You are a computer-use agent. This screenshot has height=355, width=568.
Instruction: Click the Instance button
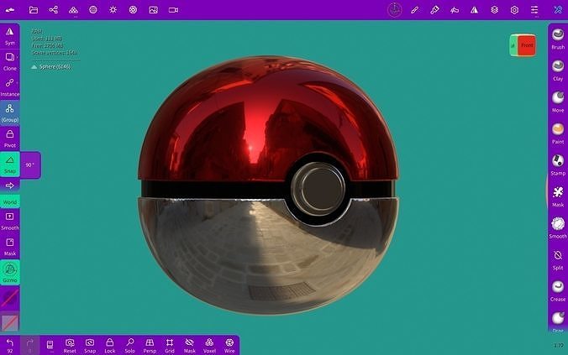[10, 87]
